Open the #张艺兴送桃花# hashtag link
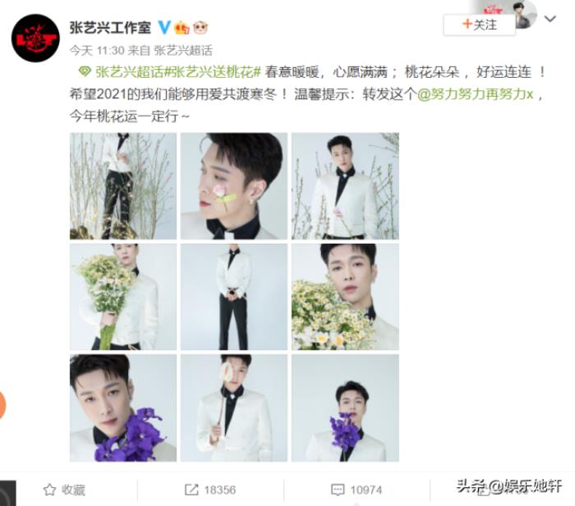 [212, 72]
